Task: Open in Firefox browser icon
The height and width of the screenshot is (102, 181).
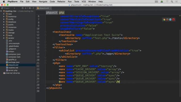Action: (167, 20)
